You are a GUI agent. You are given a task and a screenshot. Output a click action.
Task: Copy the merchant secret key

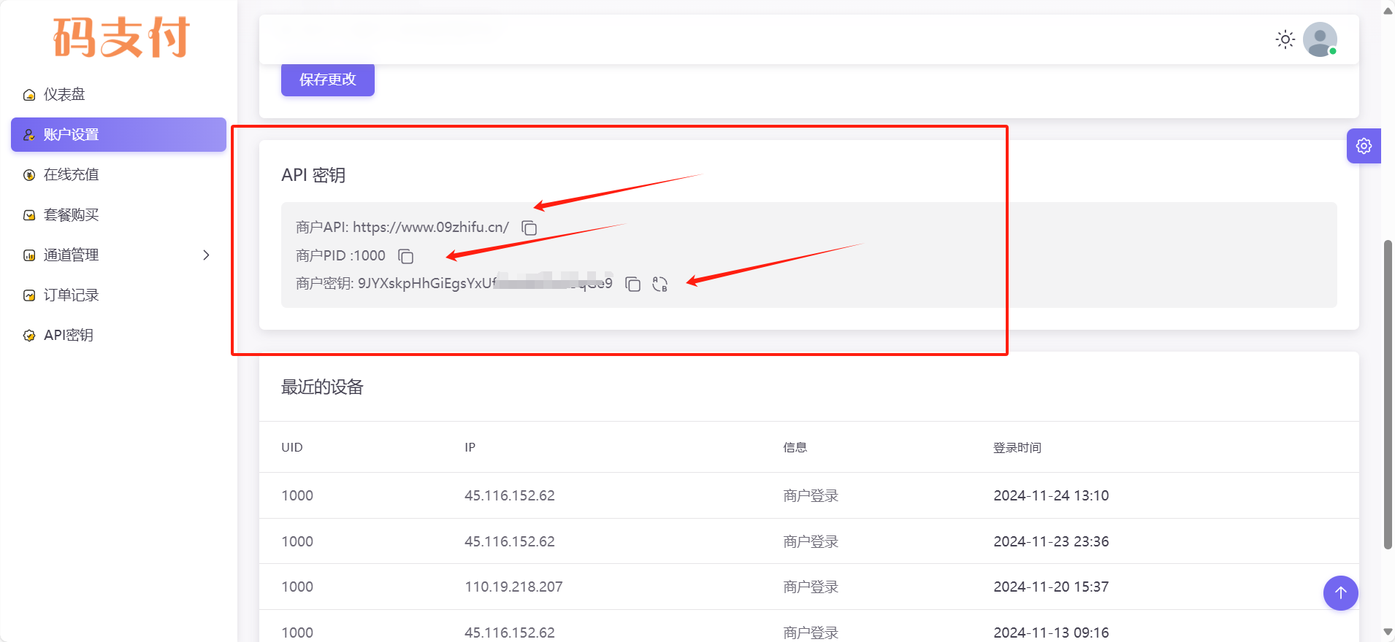[632, 285]
